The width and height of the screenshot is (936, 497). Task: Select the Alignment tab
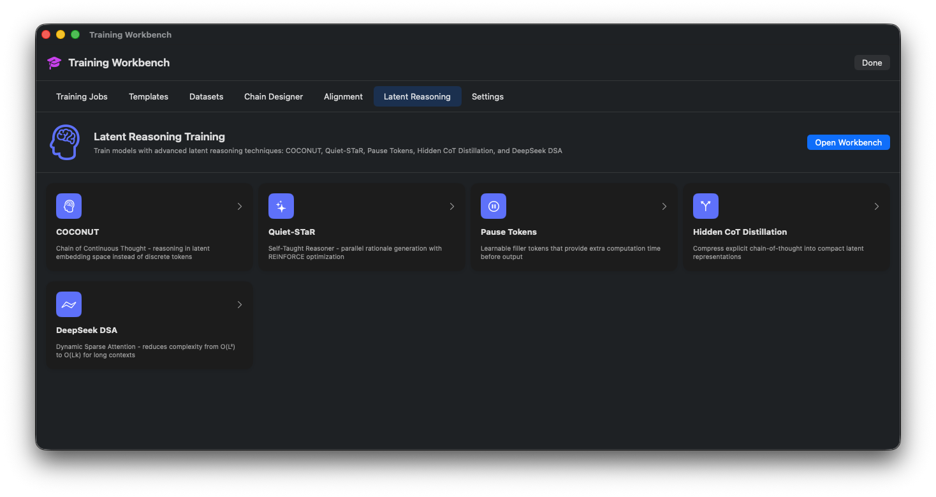pos(343,96)
